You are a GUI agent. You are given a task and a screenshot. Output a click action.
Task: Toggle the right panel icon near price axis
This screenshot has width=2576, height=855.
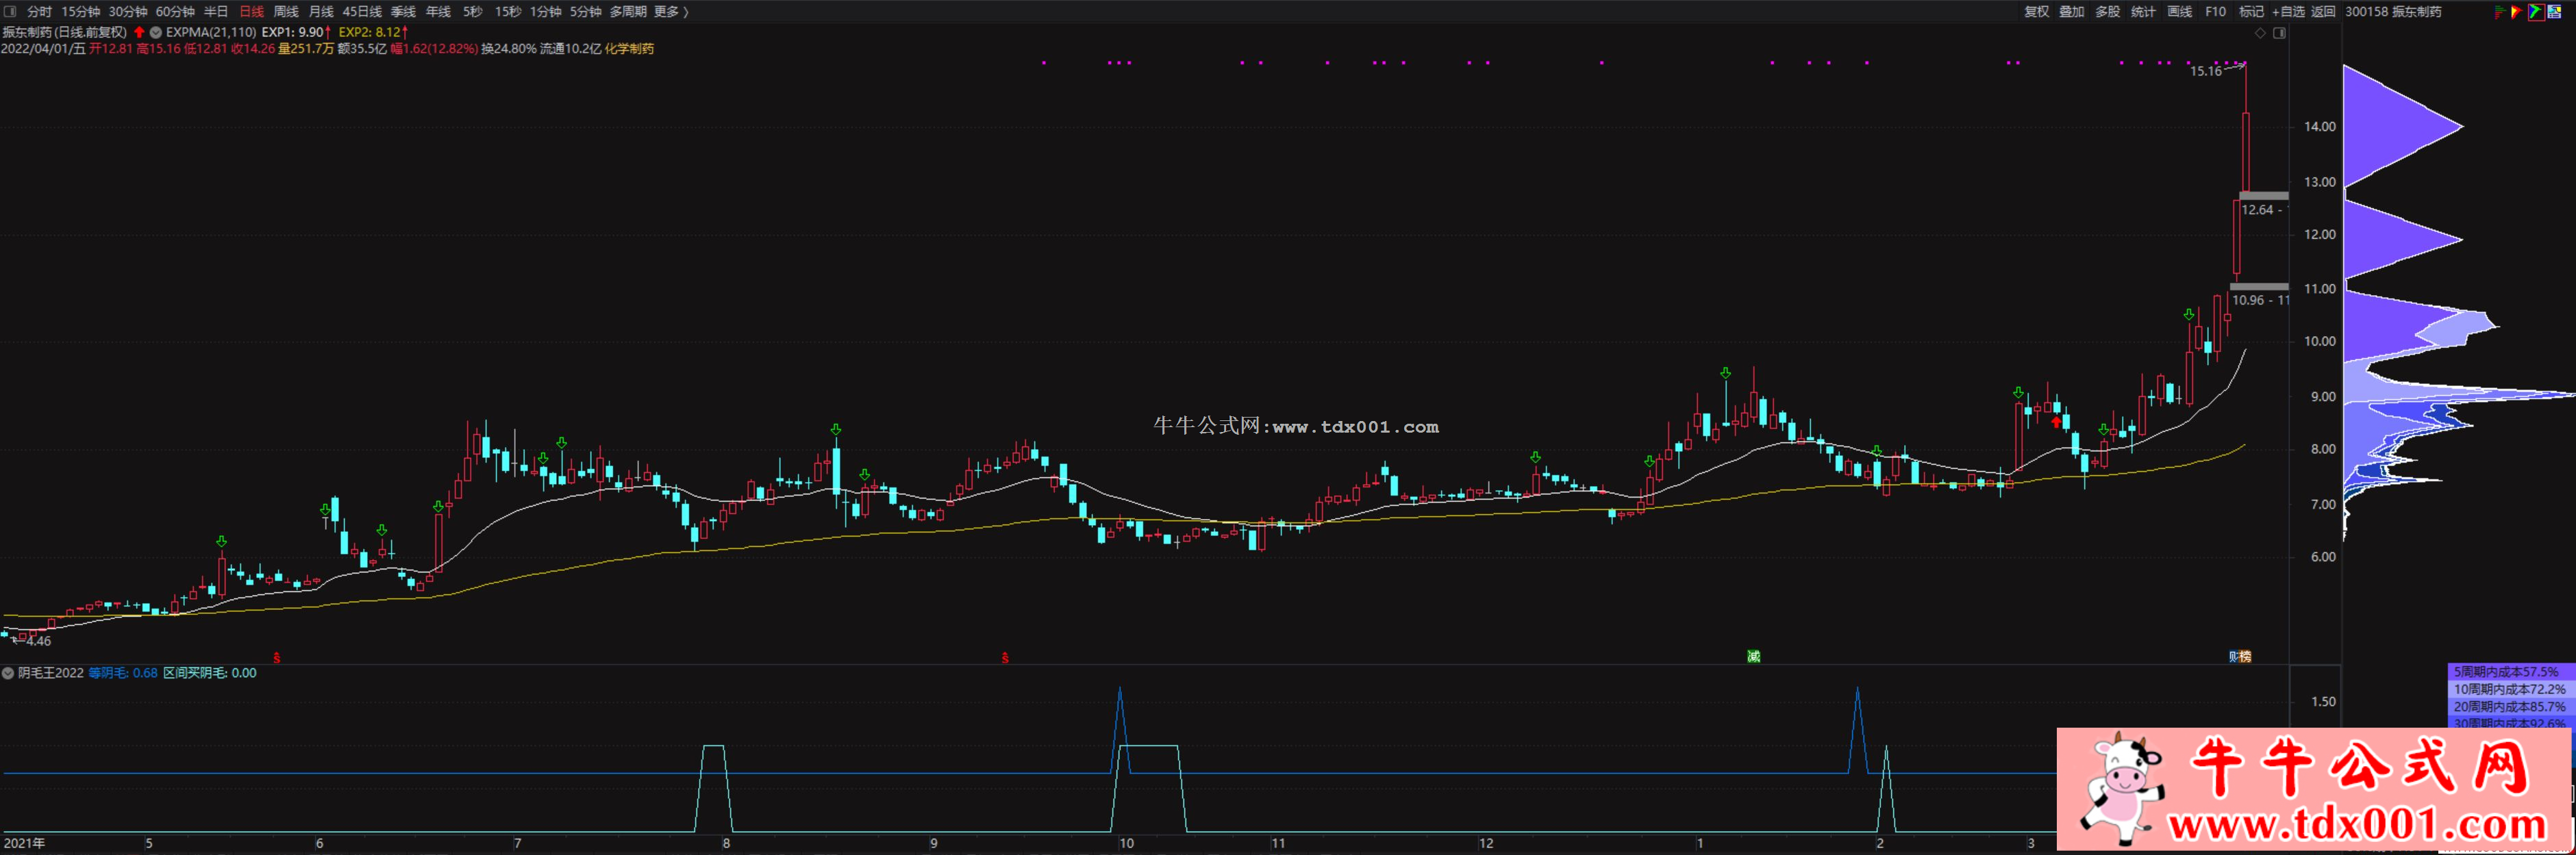coord(2279,33)
